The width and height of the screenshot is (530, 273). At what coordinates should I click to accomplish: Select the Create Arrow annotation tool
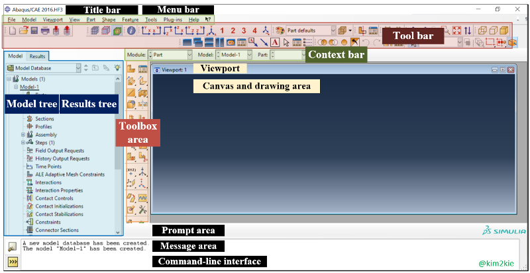pyautogui.click(x=264, y=42)
